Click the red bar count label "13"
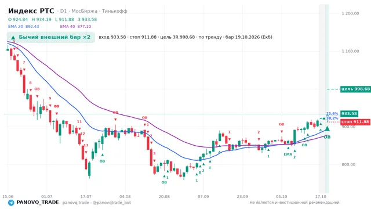Viewport: 371px width, 209px height. 86,146
